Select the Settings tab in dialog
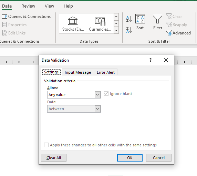The image size is (197, 176). (x=51, y=72)
